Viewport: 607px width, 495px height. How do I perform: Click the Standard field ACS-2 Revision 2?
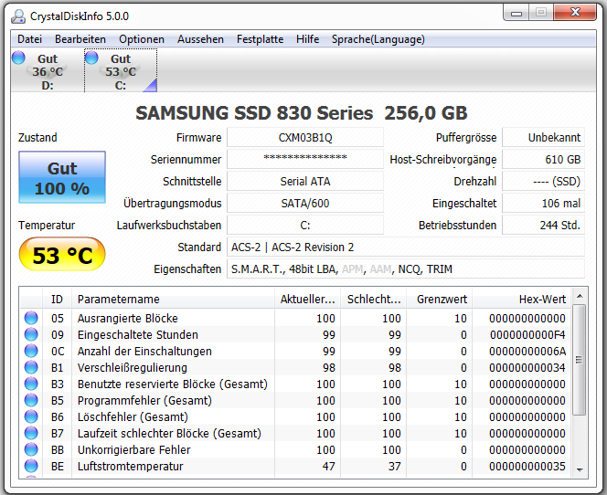[406, 247]
